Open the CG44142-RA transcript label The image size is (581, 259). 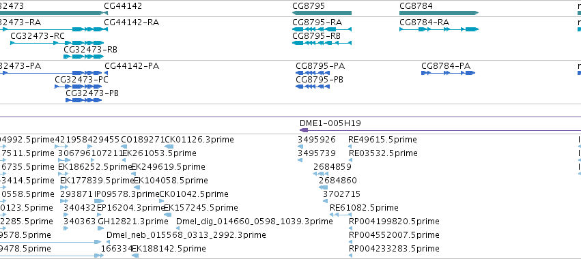(132, 22)
